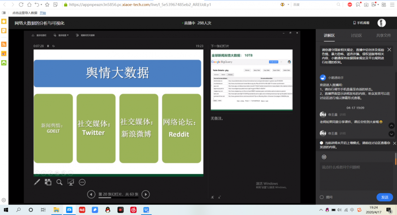The image size is (397, 215).
Task: Advance to next slide arrow
Action: click(146, 194)
